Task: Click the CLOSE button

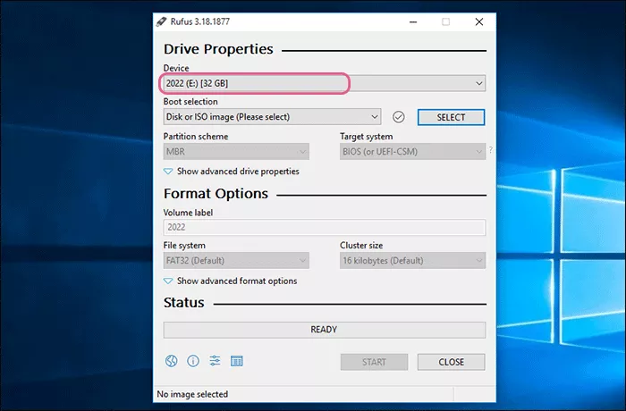Action: click(x=451, y=362)
